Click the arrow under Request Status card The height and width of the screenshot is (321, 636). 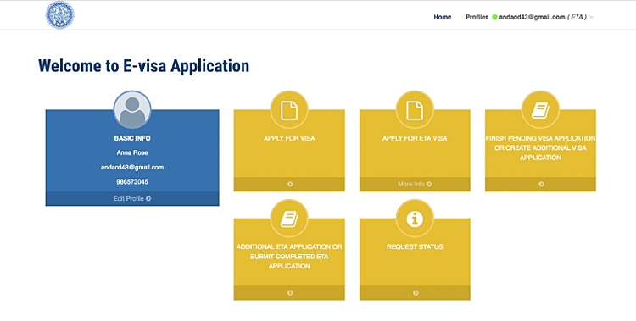tap(416, 293)
